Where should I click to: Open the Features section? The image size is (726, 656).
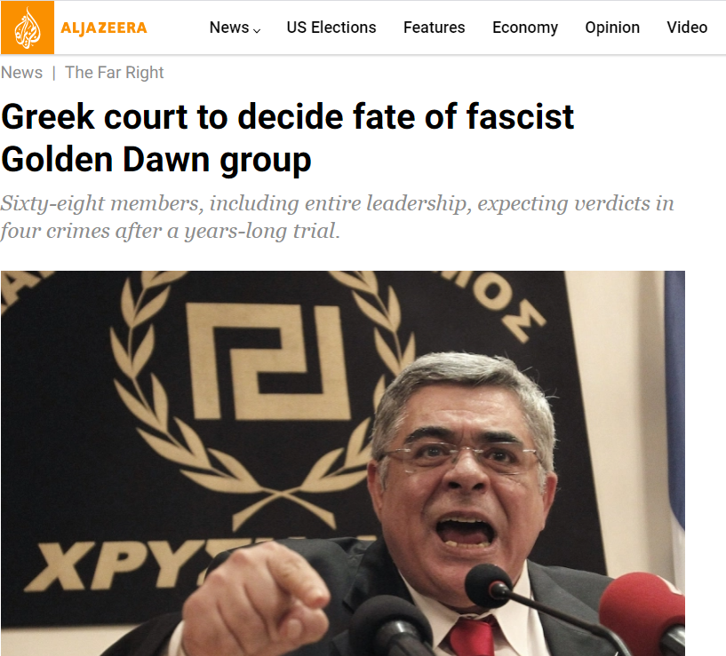434,28
